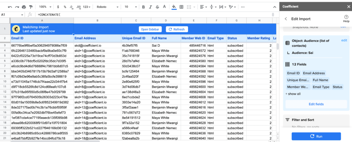Select column A header

(x=42, y=20)
